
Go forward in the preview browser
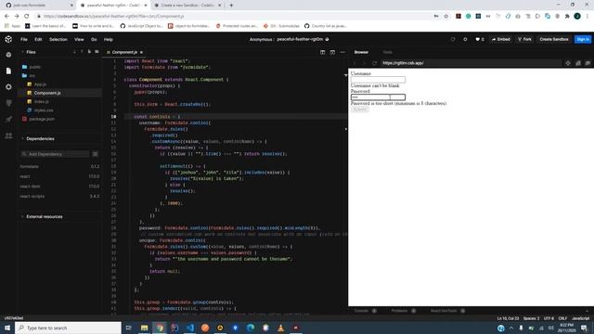click(364, 63)
